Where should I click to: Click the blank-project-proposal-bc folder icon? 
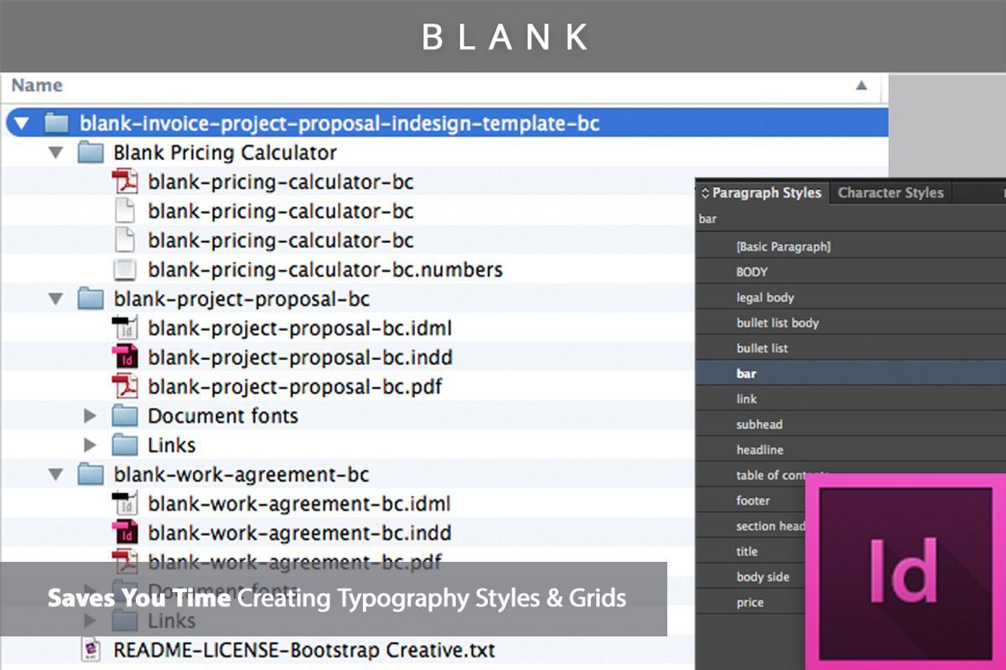click(x=90, y=299)
